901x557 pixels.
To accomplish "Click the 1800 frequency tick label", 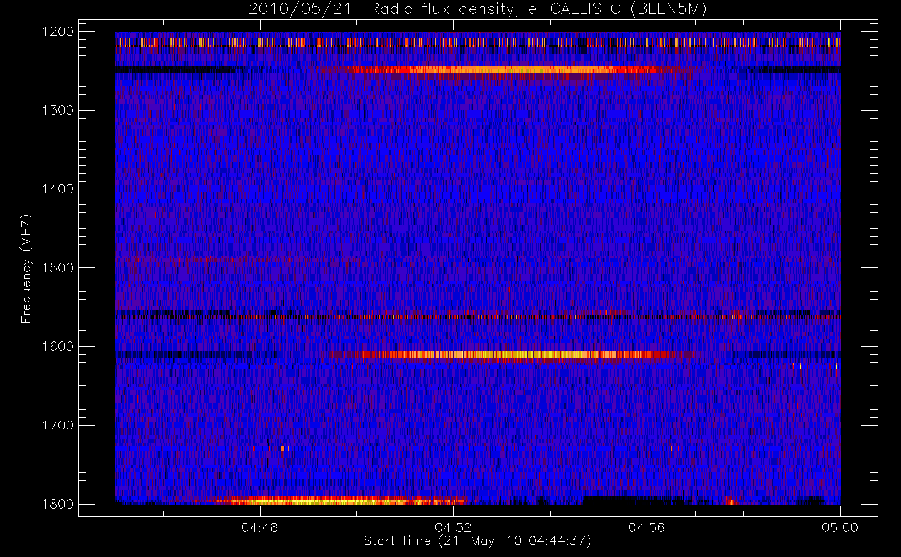I will coord(58,504).
